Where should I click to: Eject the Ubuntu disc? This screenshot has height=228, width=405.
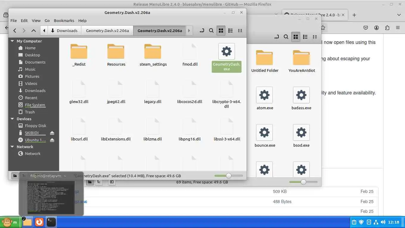tap(52, 140)
